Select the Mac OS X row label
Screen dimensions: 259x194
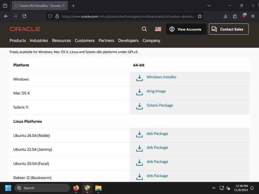click(x=21, y=93)
